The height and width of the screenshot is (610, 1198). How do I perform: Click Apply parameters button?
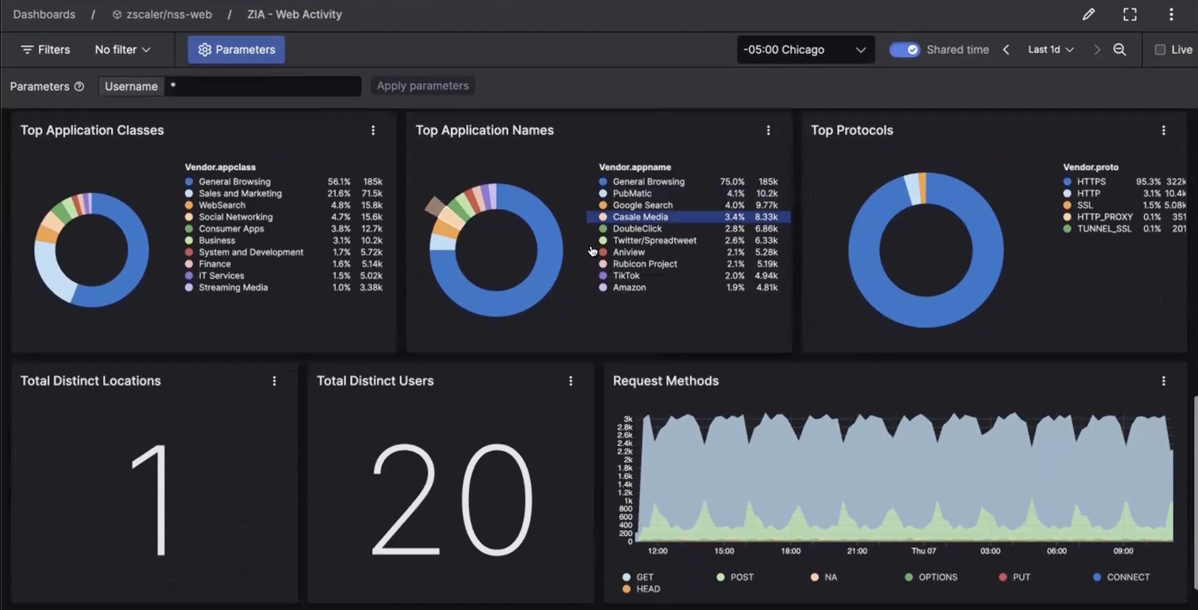pos(422,86)
